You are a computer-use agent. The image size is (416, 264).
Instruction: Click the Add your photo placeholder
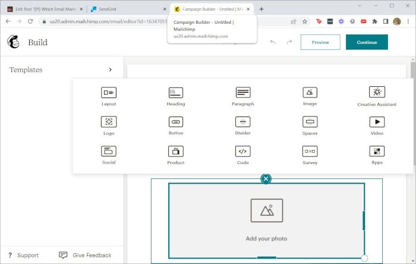click(267, 221)
